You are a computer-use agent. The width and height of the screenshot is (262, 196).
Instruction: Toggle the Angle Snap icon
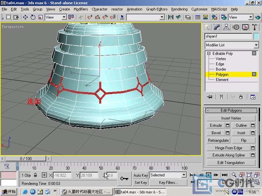tap(97, 17)
